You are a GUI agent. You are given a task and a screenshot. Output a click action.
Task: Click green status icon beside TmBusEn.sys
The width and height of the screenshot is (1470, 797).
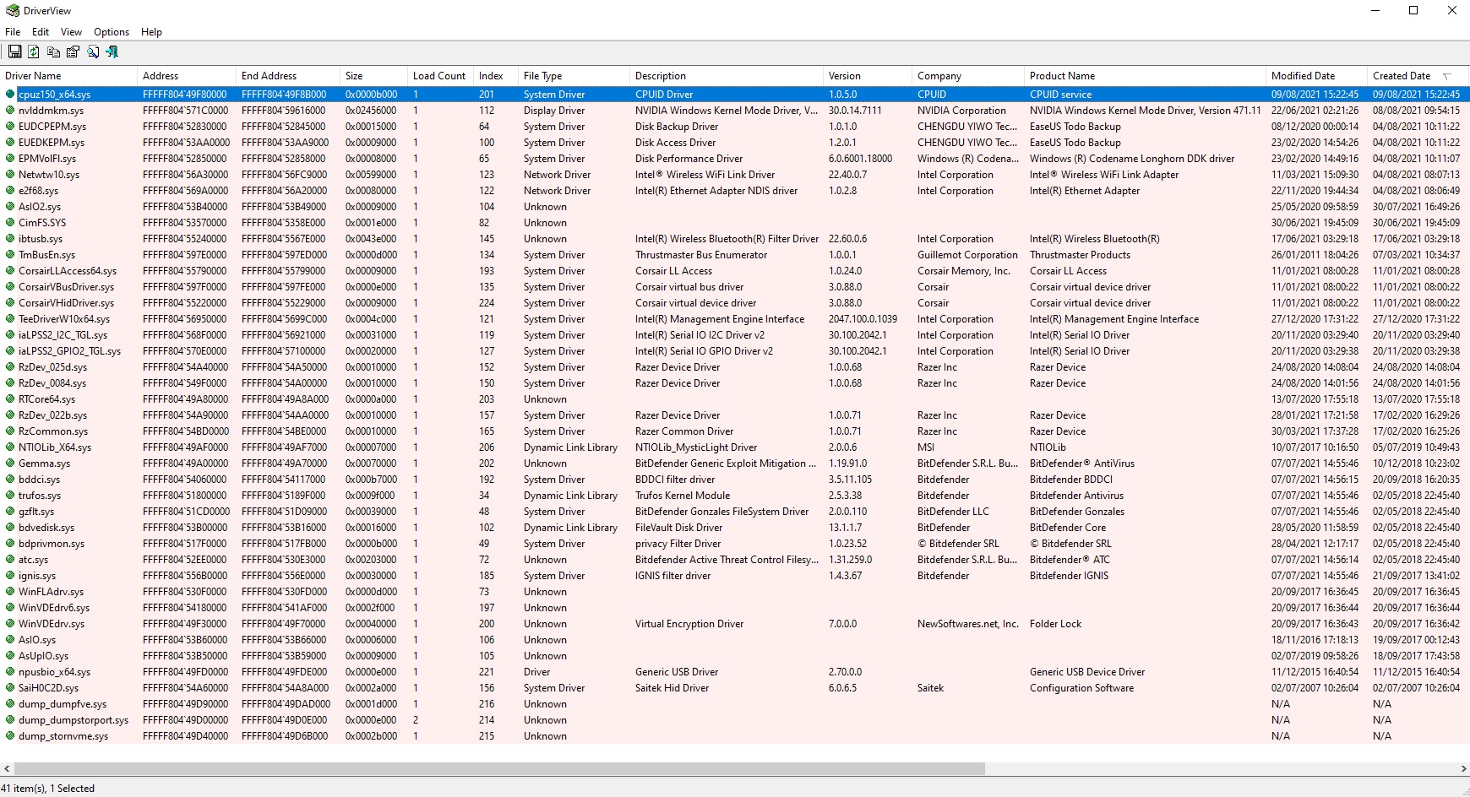(x=10, y=255)
